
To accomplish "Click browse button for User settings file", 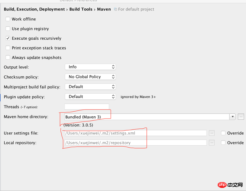I will [212, 133].
